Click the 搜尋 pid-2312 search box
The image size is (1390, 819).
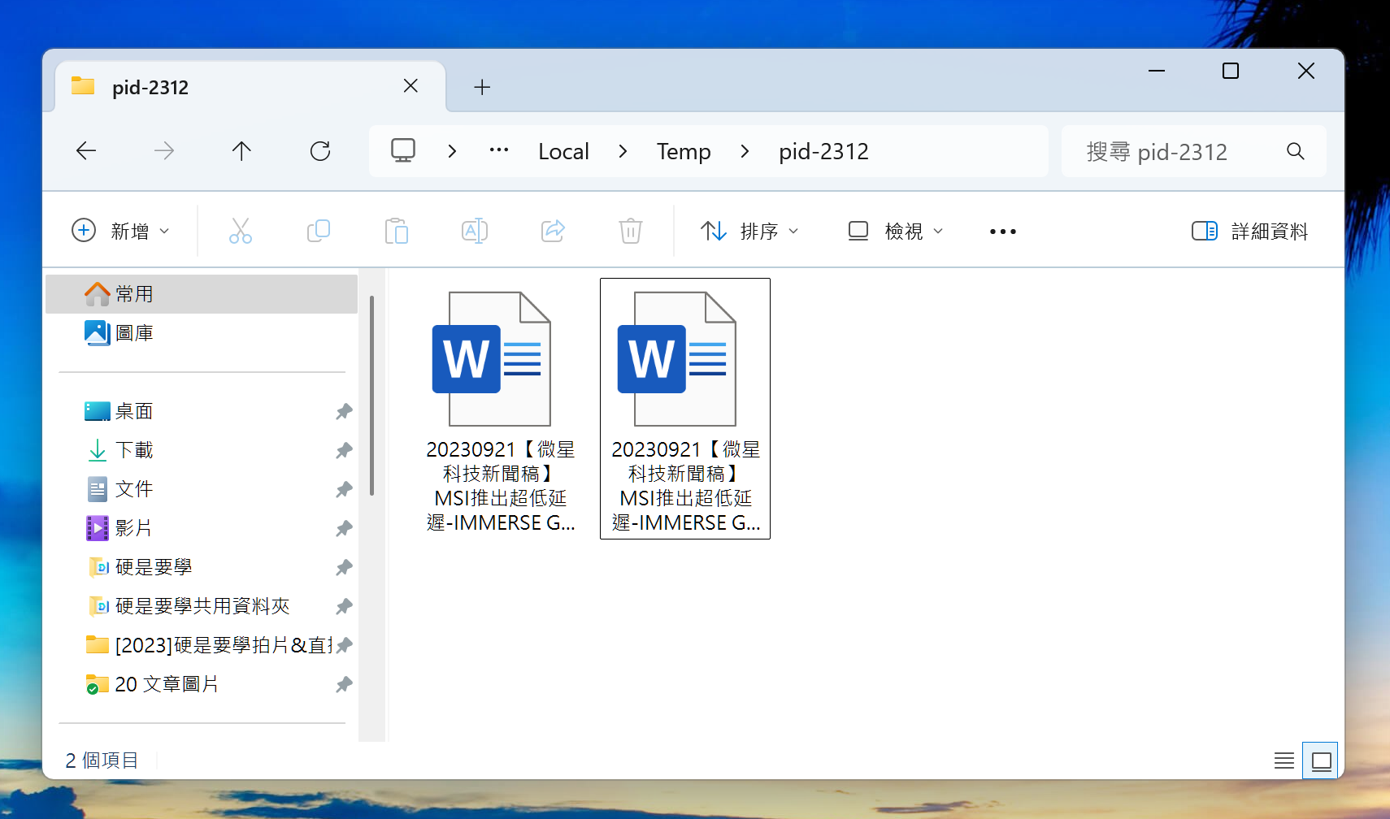click(x=1179, y=152)
